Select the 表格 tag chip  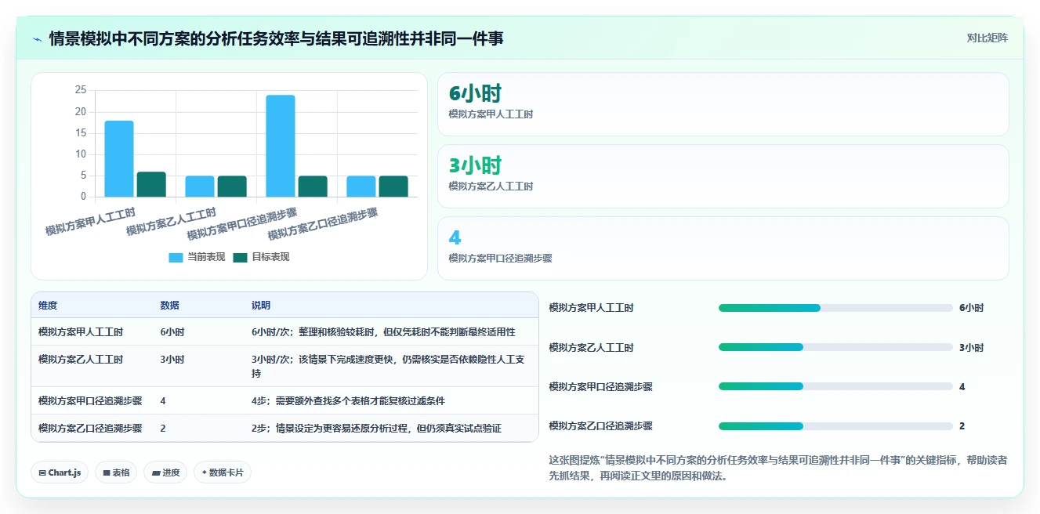tap(116, 472)
